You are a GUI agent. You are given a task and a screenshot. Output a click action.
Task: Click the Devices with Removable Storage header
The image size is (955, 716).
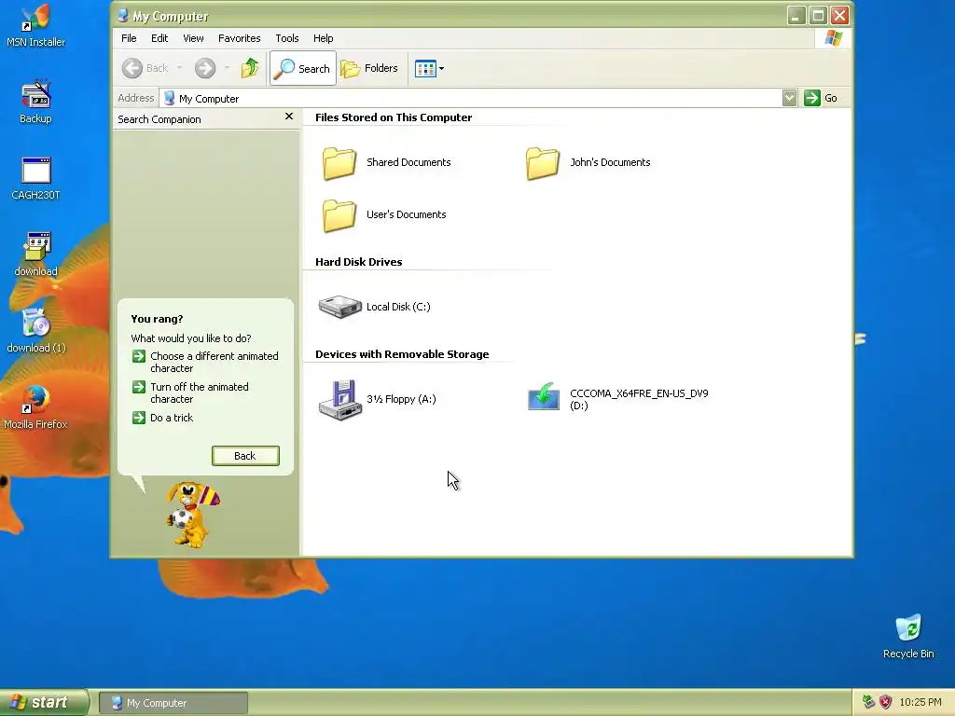click(402, 354)
